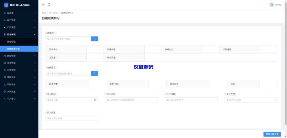Focus the stock code search input

(68, 73)
